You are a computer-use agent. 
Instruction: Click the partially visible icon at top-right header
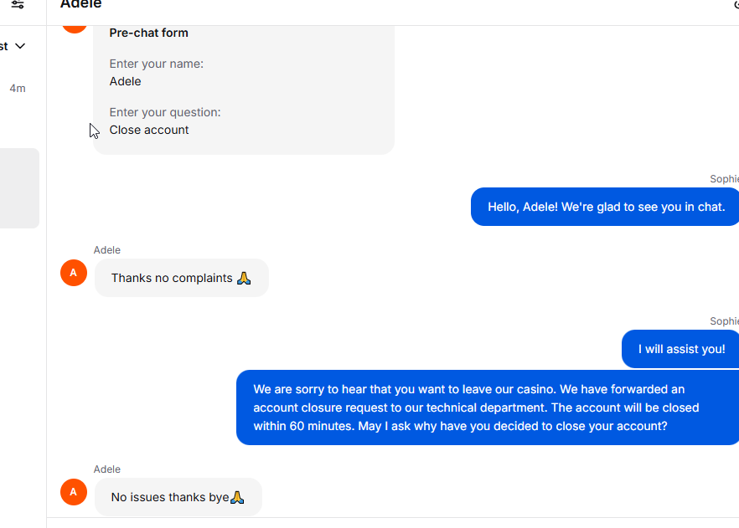point(735,5)
